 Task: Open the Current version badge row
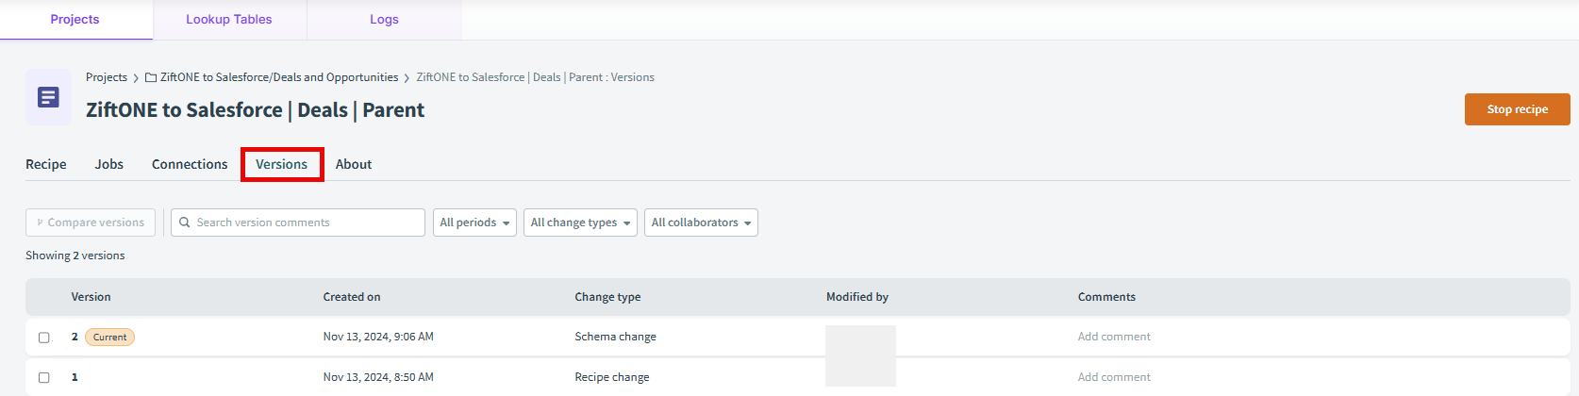[798, 337]
